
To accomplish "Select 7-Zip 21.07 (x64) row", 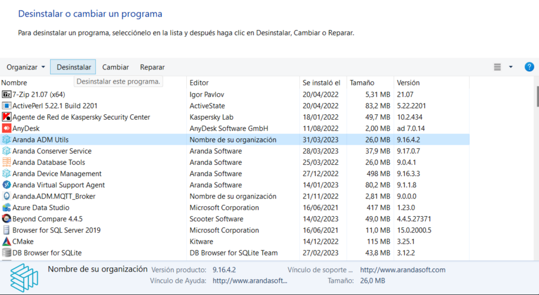I will (39, 94).
